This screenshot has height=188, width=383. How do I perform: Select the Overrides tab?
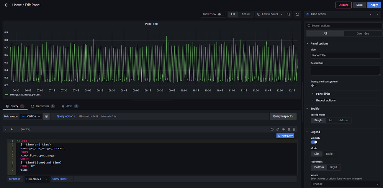pyautogui.click(x=363, y=33)
